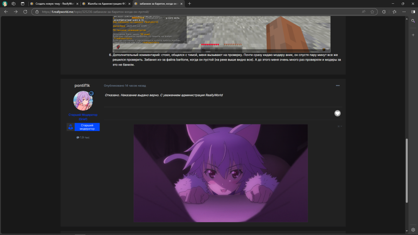This screenshot has height=235, width=418.
Task: Click the blue 'Старший модератор' rank badge
Action: coord(83,127)
